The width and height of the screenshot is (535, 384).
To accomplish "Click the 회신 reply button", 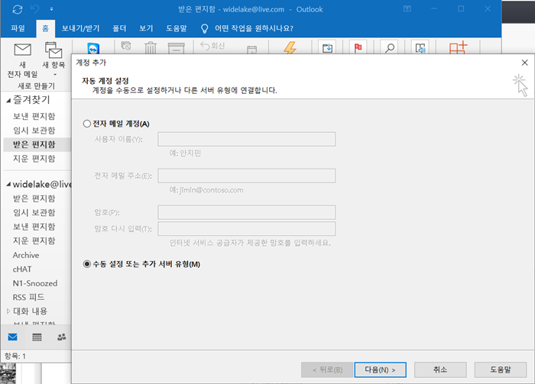I will coord(212,46).
